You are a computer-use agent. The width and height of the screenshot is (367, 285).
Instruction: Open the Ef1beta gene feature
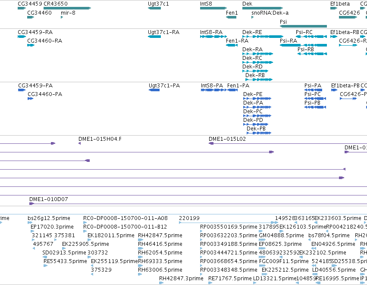tap(334, 8)
